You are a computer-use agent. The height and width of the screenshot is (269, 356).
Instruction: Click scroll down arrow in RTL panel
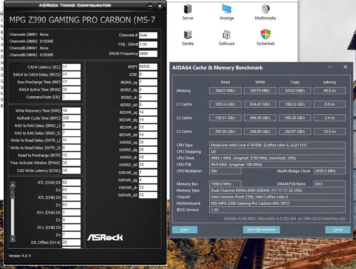pos(13,239)
